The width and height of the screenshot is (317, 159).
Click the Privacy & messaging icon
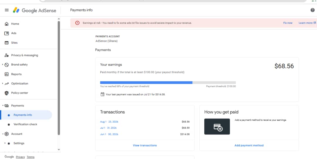[6, 55]
